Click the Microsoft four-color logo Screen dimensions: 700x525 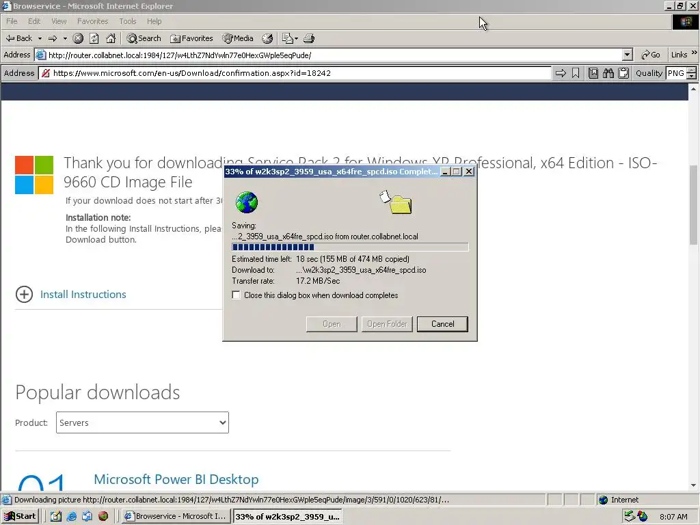34,175
